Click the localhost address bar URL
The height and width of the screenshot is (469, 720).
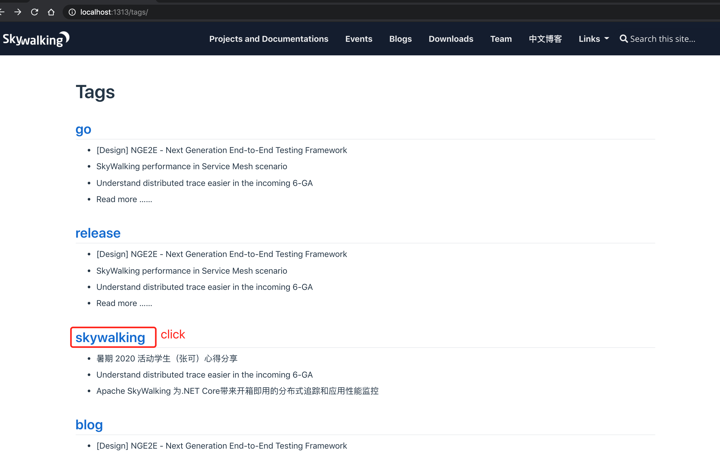click(x=114, y=12)
